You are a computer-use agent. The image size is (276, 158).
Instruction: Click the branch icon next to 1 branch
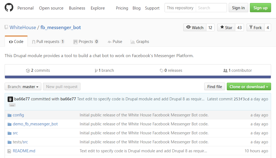pyautogui.click(x=96, y=70)
